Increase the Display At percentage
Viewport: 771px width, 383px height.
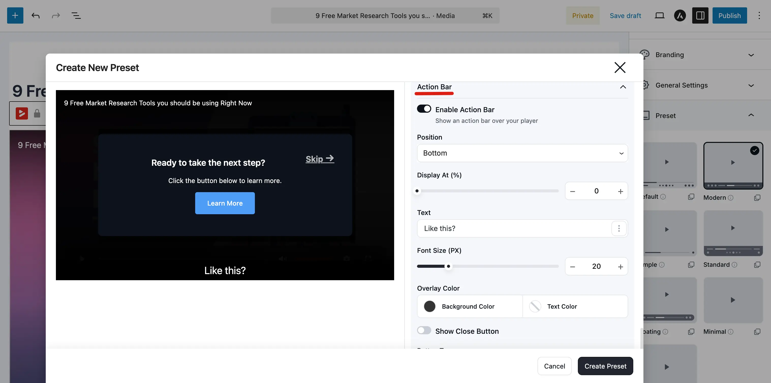coord(621,191)
